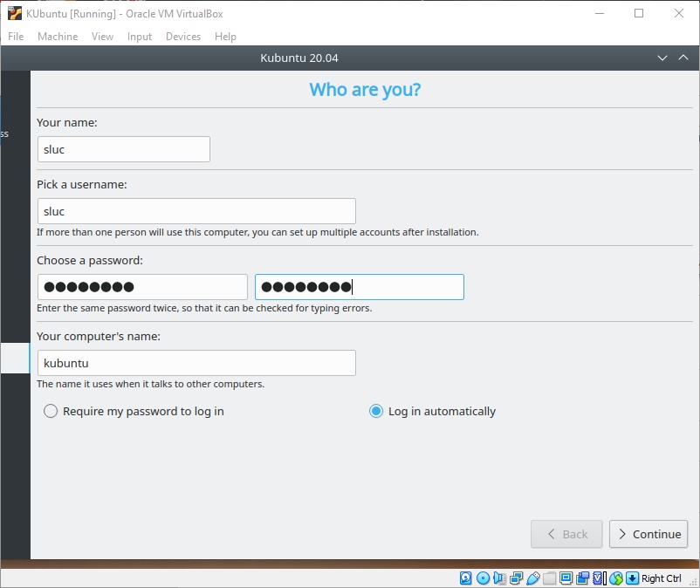This screenshot has width=700, height=588.
Task: Open the Help menu
Action: click(225, 36)
